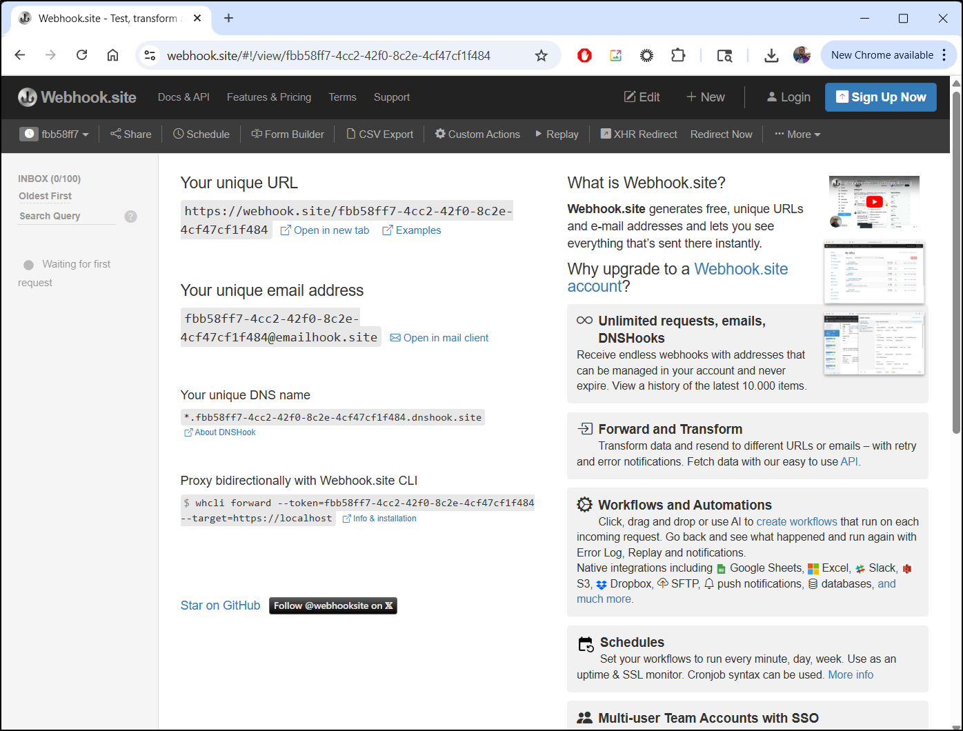Click Share in the toolbar
Image resolution: width=963 pixels, height=731 pixels.
131,134
